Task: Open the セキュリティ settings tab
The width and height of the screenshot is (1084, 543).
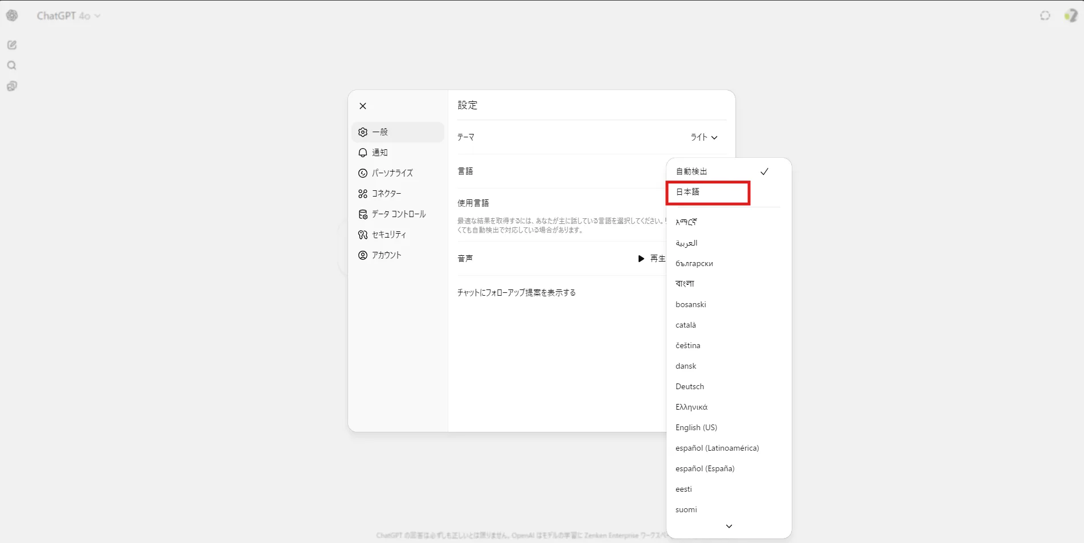Action: click(x=388, y=235)
